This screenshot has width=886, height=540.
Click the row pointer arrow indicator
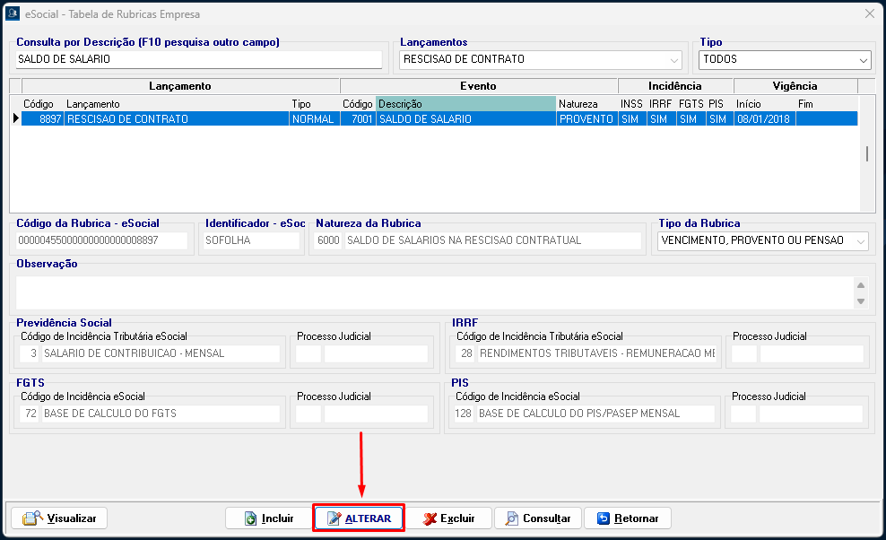pyautogui.click(x=15, y=118)
